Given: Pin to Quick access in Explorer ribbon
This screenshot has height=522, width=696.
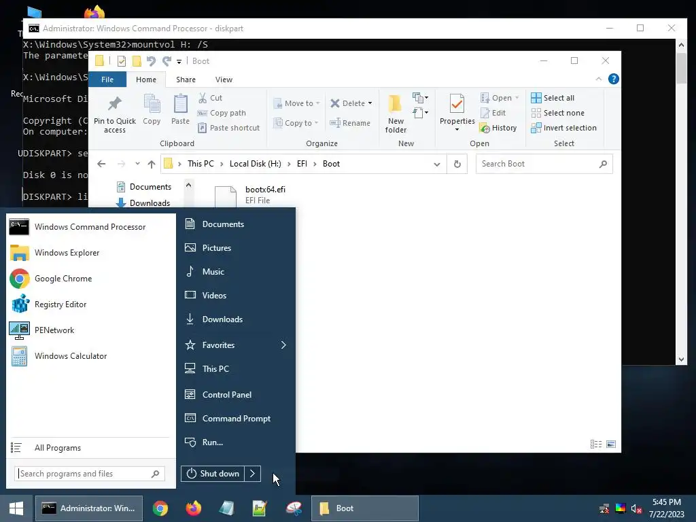Looking at the screenshot, I should click(114, 114).
